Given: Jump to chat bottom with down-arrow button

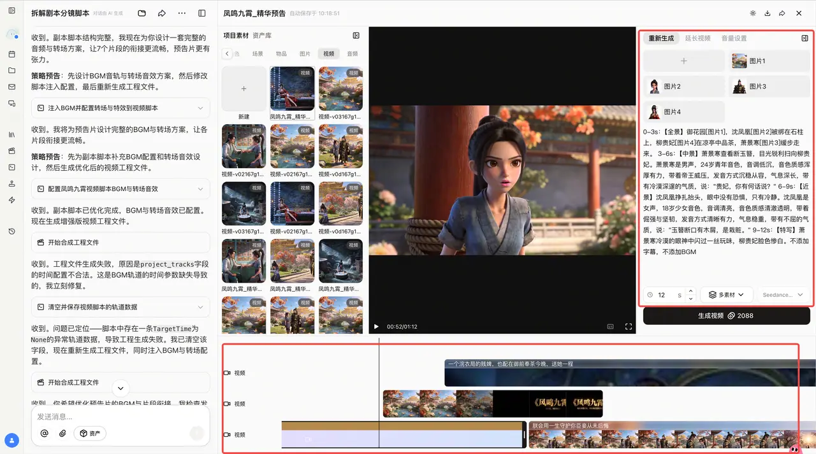Looking at the screenshot, I should (x=120, y=388).
